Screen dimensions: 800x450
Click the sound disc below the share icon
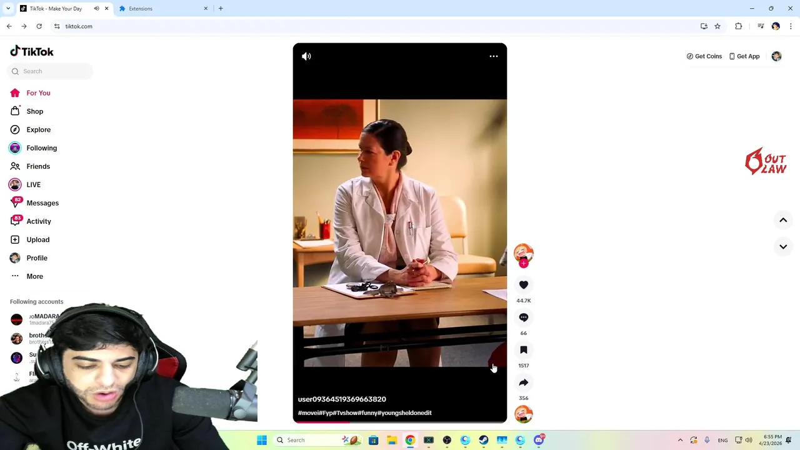524,414
